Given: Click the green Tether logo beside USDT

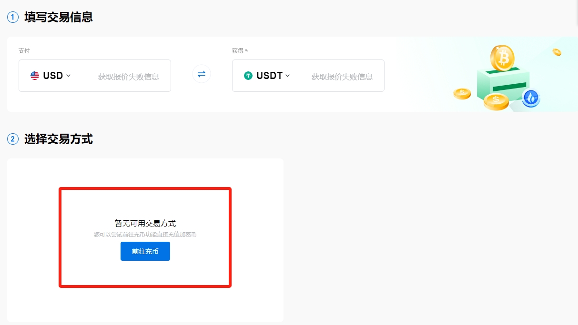Looking at the screenshot, I should coord(248,76).
